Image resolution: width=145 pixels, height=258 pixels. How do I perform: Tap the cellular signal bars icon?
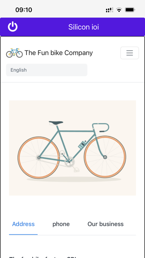tap(109, 10)
